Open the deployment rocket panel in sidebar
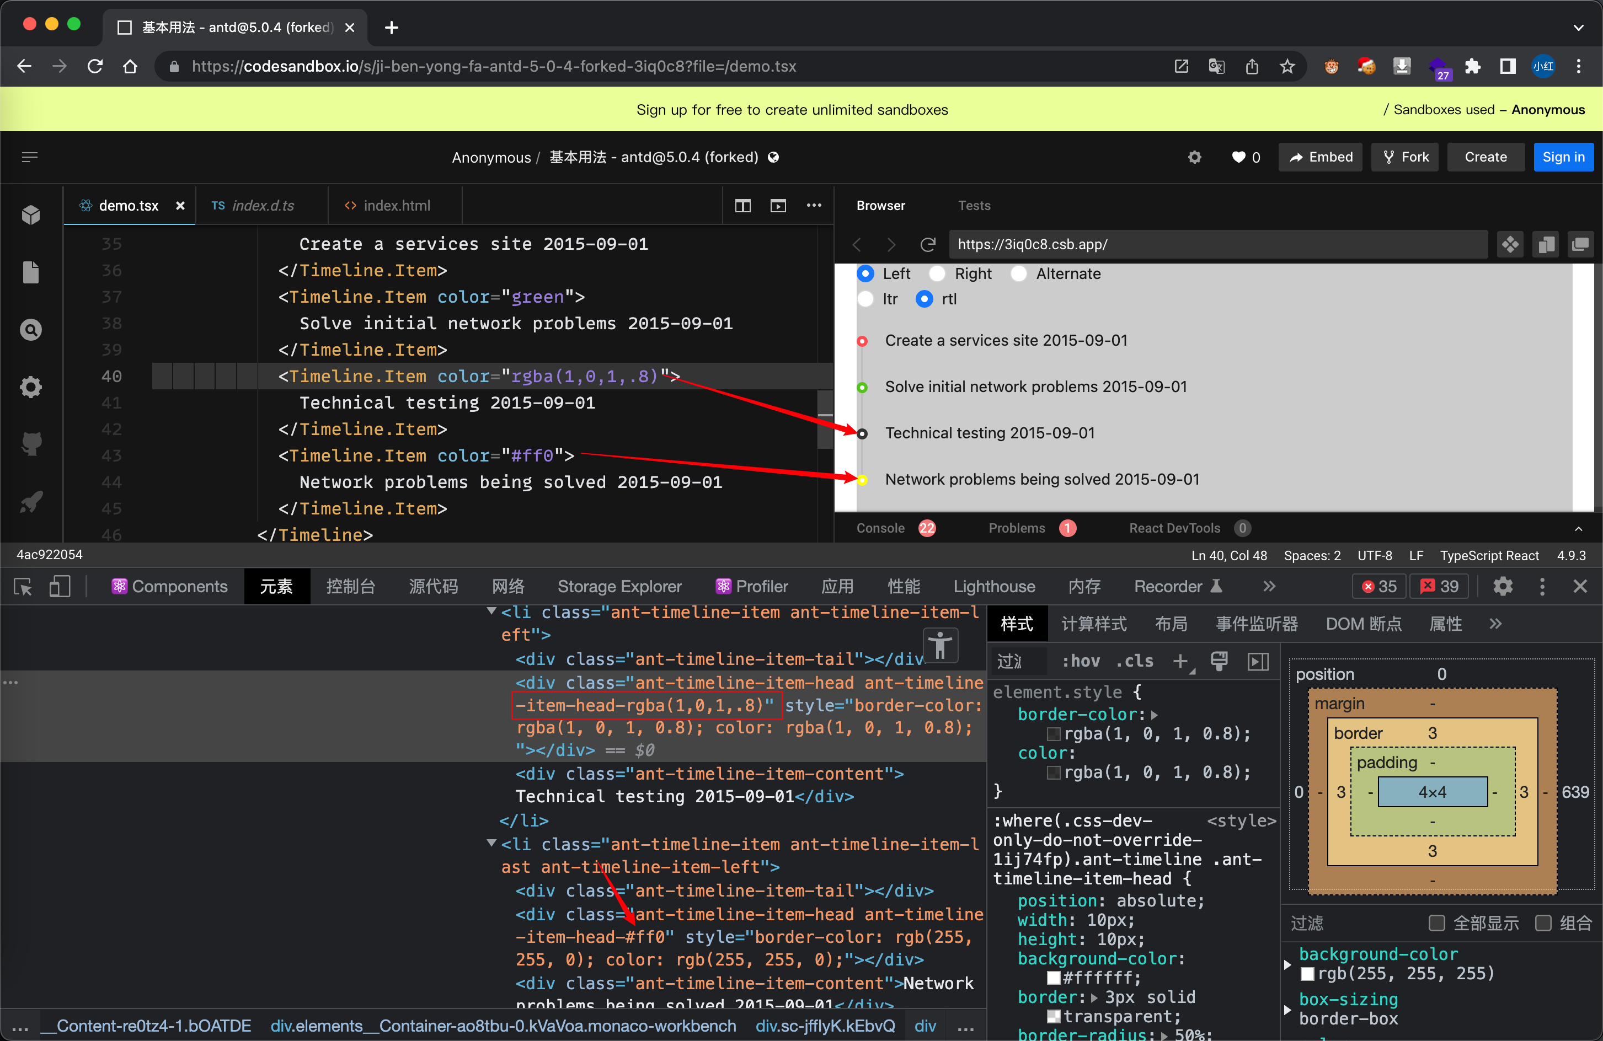The width and height of the screenshot is (1603, 1041). coord(30,501)
